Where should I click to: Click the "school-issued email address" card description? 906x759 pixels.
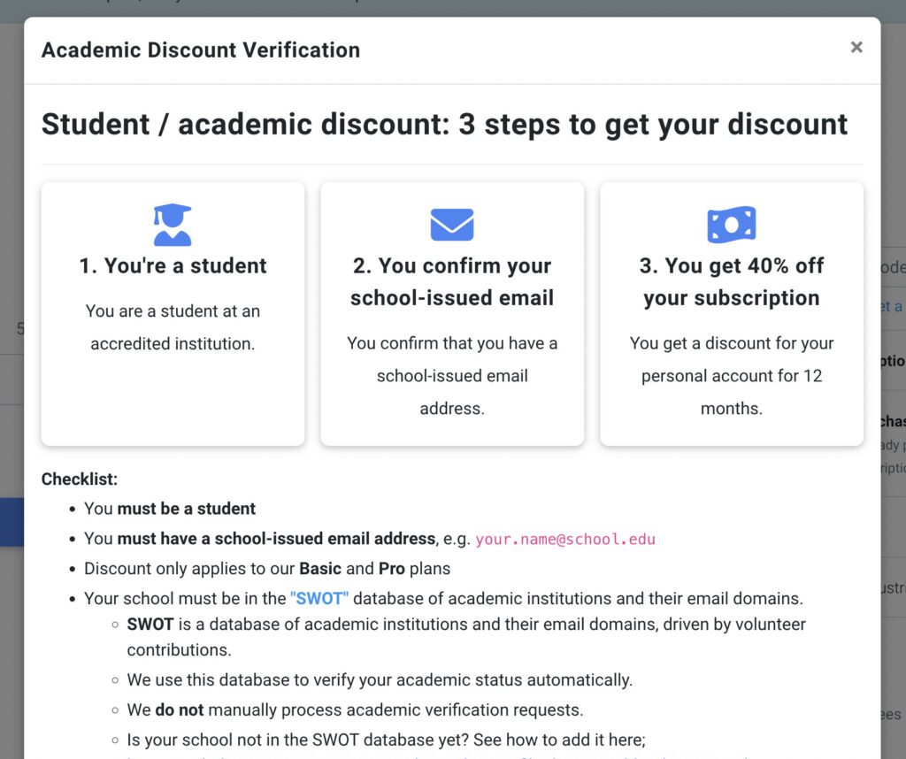tap(452, 376)
